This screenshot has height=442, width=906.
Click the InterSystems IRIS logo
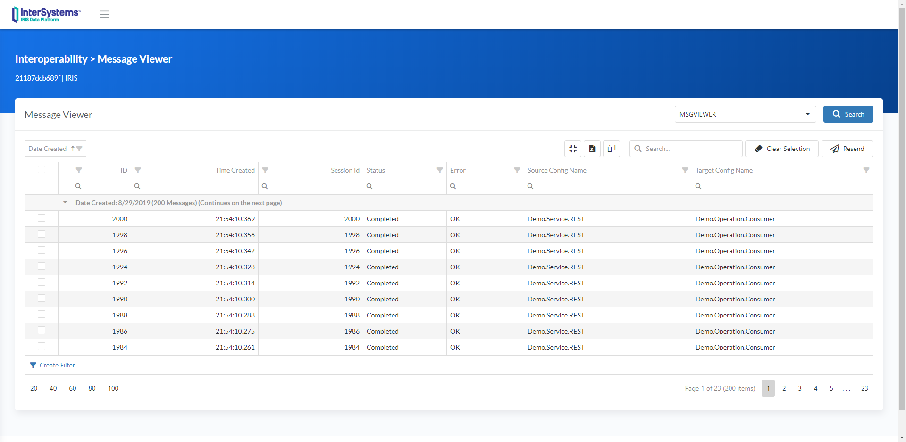pyautogui.click(x=46, y=14)
